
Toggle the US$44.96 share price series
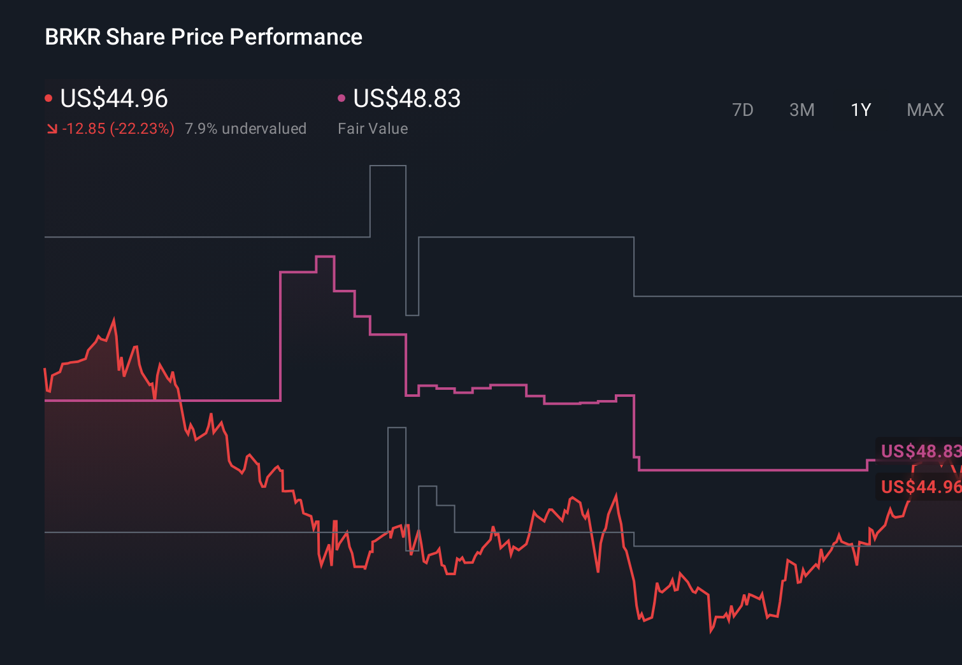pyautogui.click(x=113, y=99)
